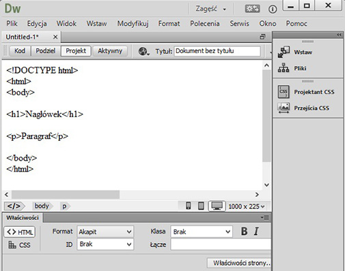Click the horizontal scrollbar left arrow
This screenshot has width=345, height=271.
7,195
